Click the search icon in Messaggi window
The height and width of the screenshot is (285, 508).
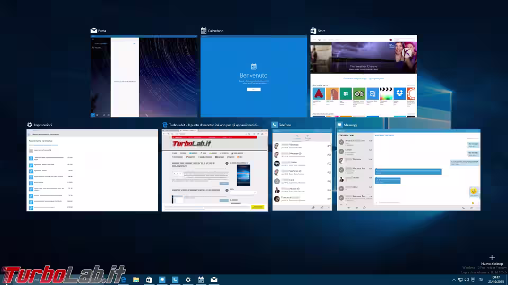tap(364, 208)
